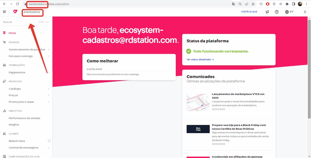Viewport: 311px width, 158px height.
Task: Click the site lock icon in address bar
Action: click(25, 4)
